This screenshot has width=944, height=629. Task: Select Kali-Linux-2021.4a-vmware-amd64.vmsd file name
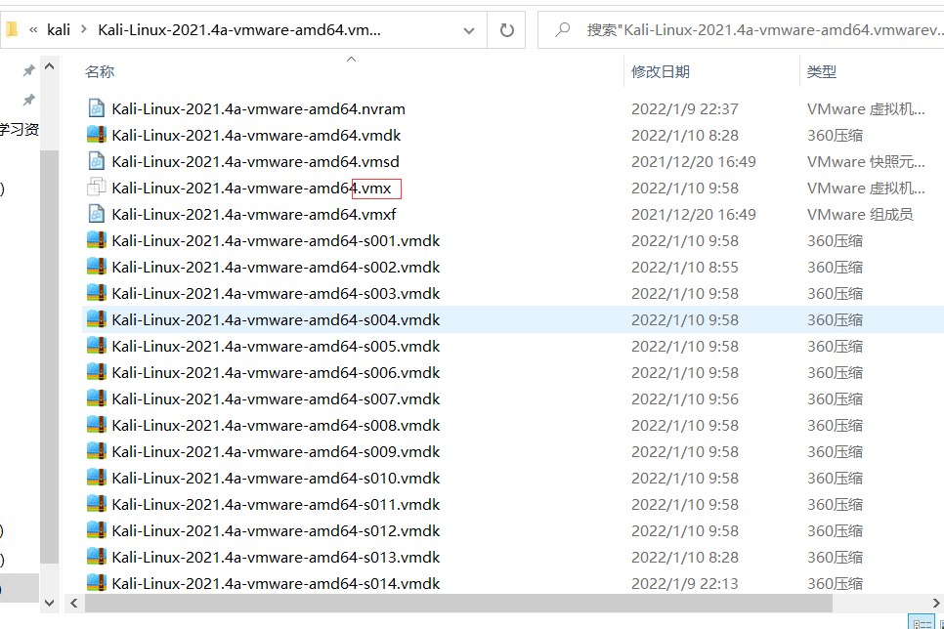pyautogui.click(x=255, y=162)
